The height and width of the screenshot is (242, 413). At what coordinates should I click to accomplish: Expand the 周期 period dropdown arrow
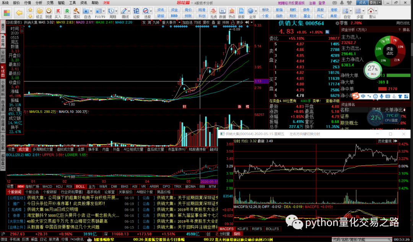pos(116,11)
